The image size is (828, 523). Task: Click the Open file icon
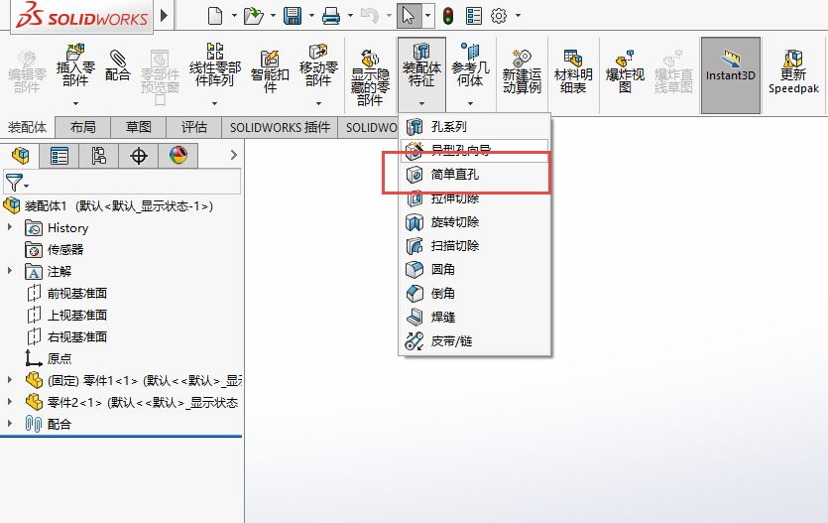(x=254, y=16)
